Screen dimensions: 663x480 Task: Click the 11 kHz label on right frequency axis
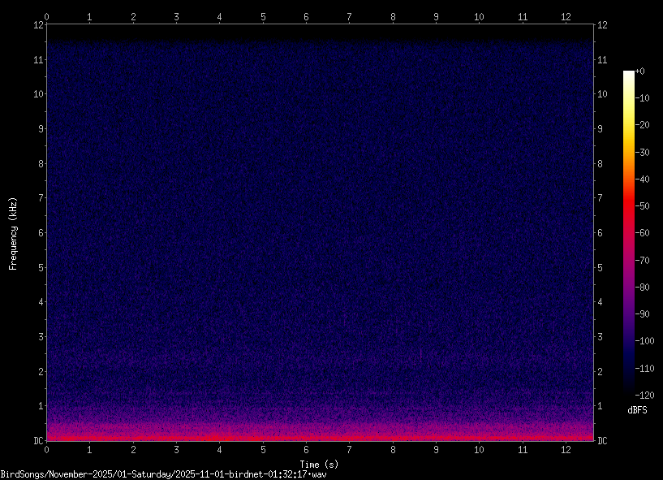click(603, 60)
